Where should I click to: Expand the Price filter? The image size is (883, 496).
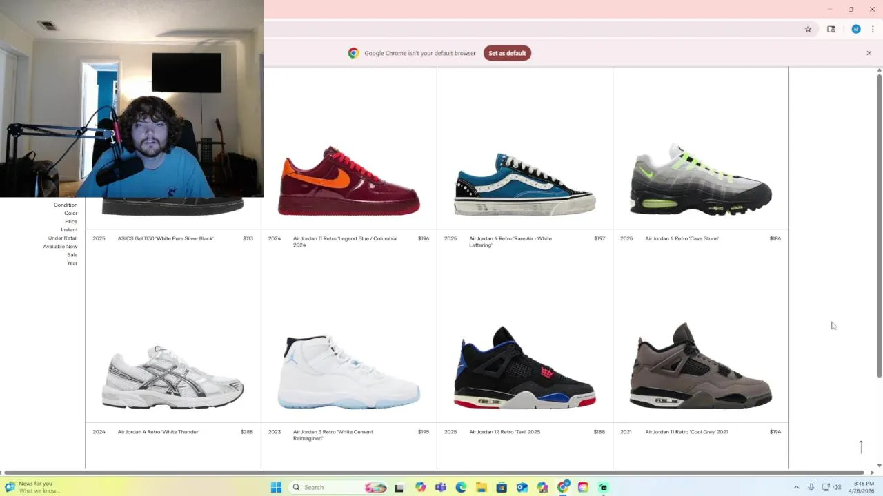point(71,221)
